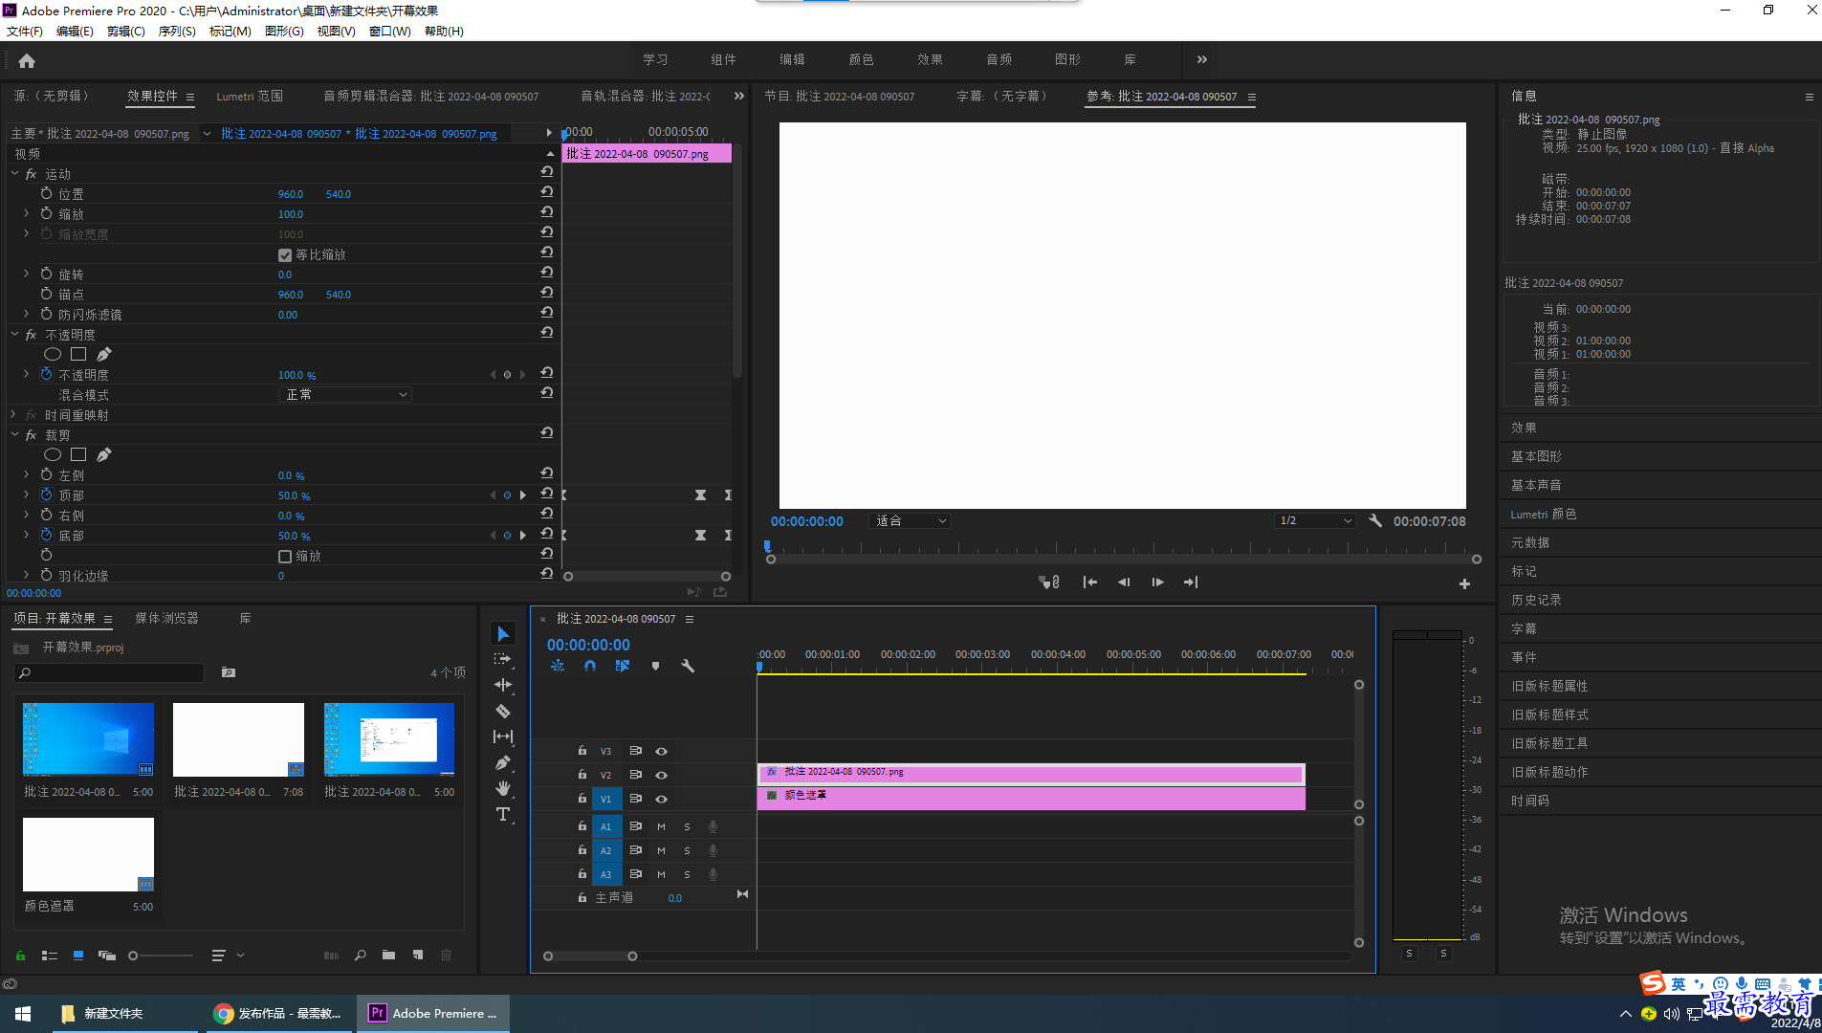Toggle animation stopwatch for Top crop
Viewport: 1822px width, 1033px height.
point(46,495)
